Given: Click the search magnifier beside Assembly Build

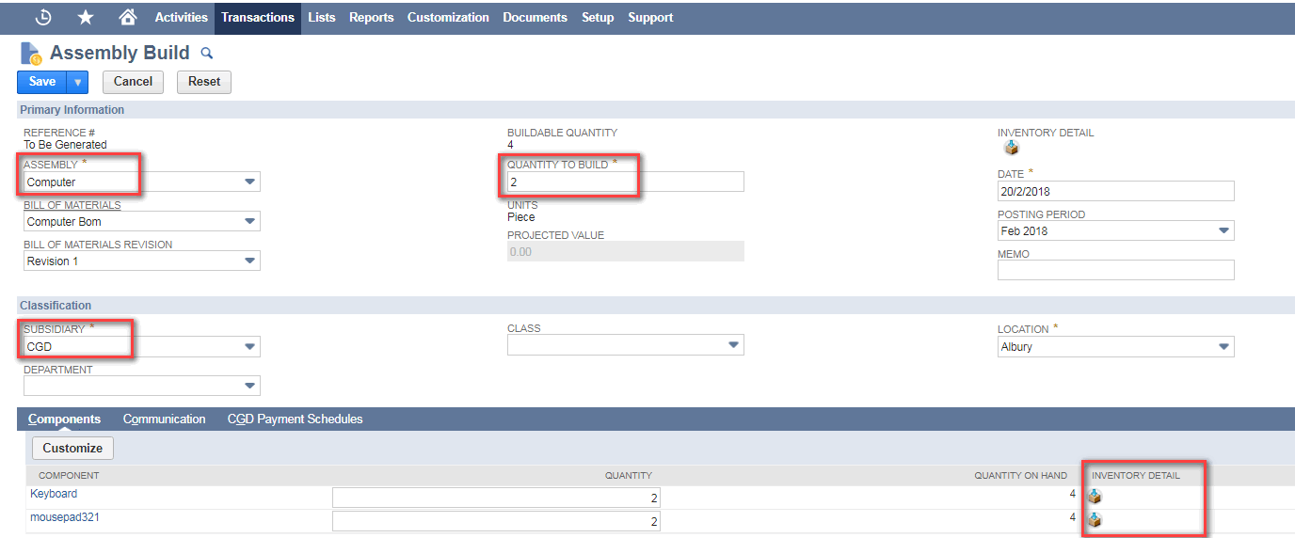Looking at the screenshot, I should 207,54.
